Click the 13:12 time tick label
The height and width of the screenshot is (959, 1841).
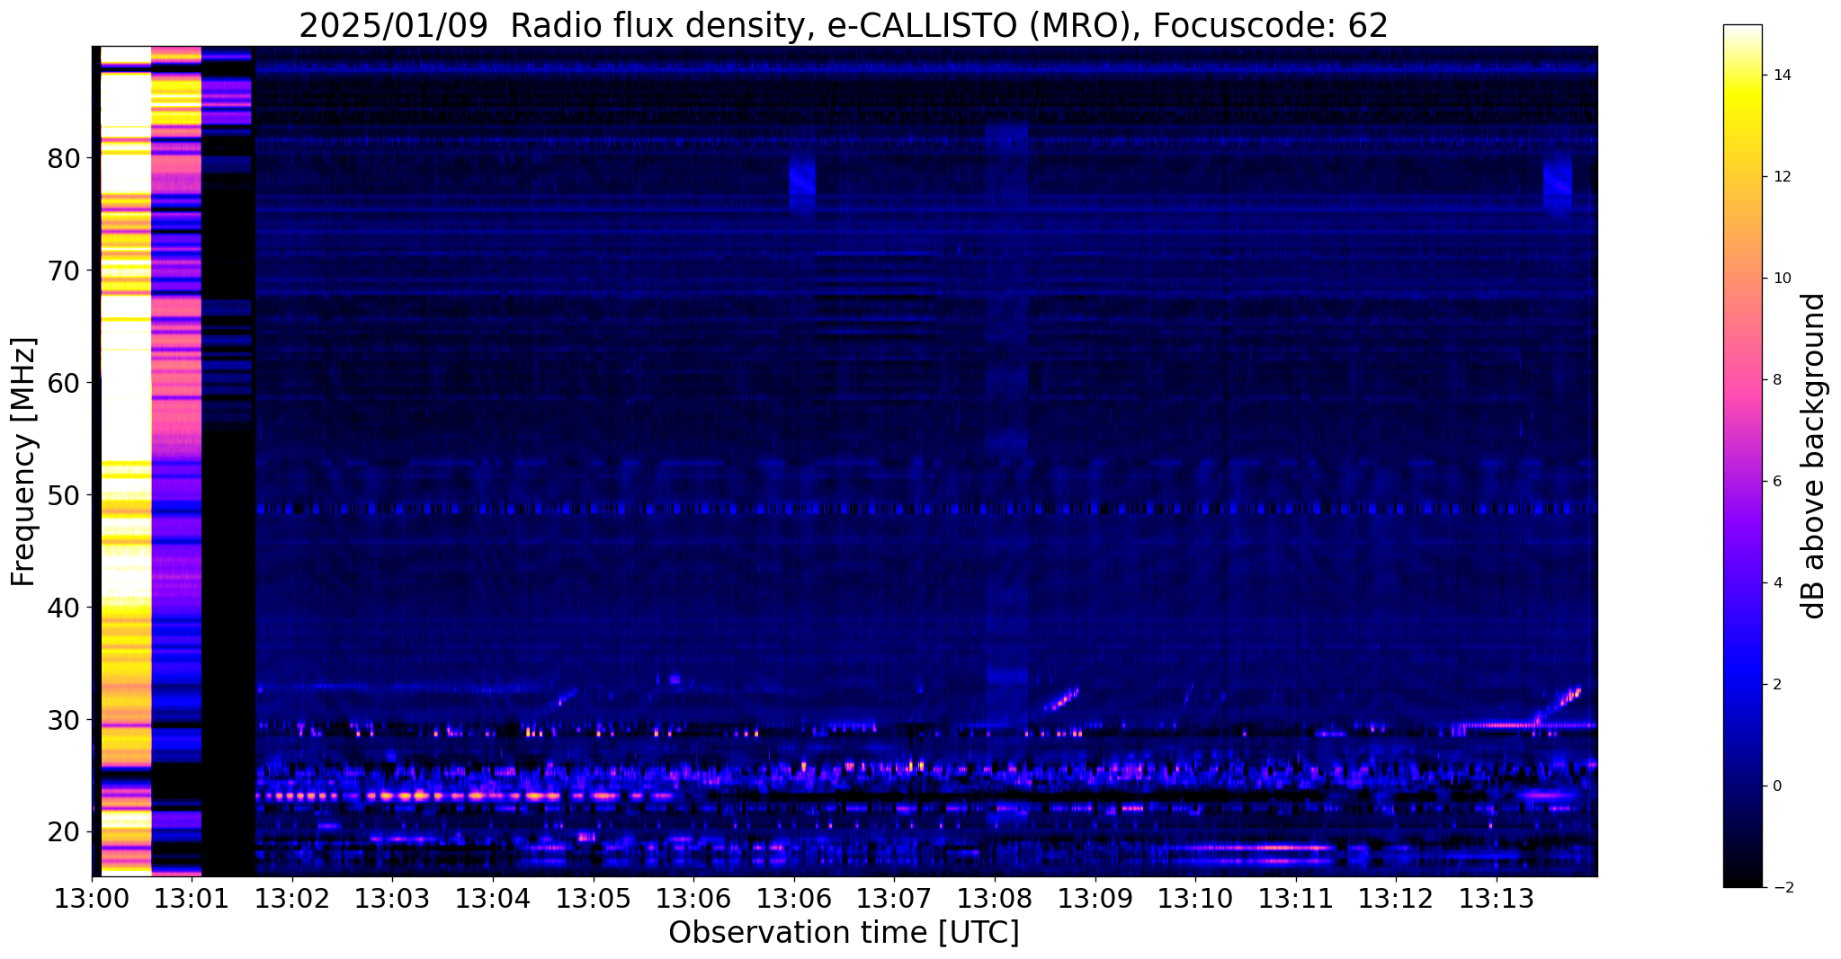[1396, 899]
